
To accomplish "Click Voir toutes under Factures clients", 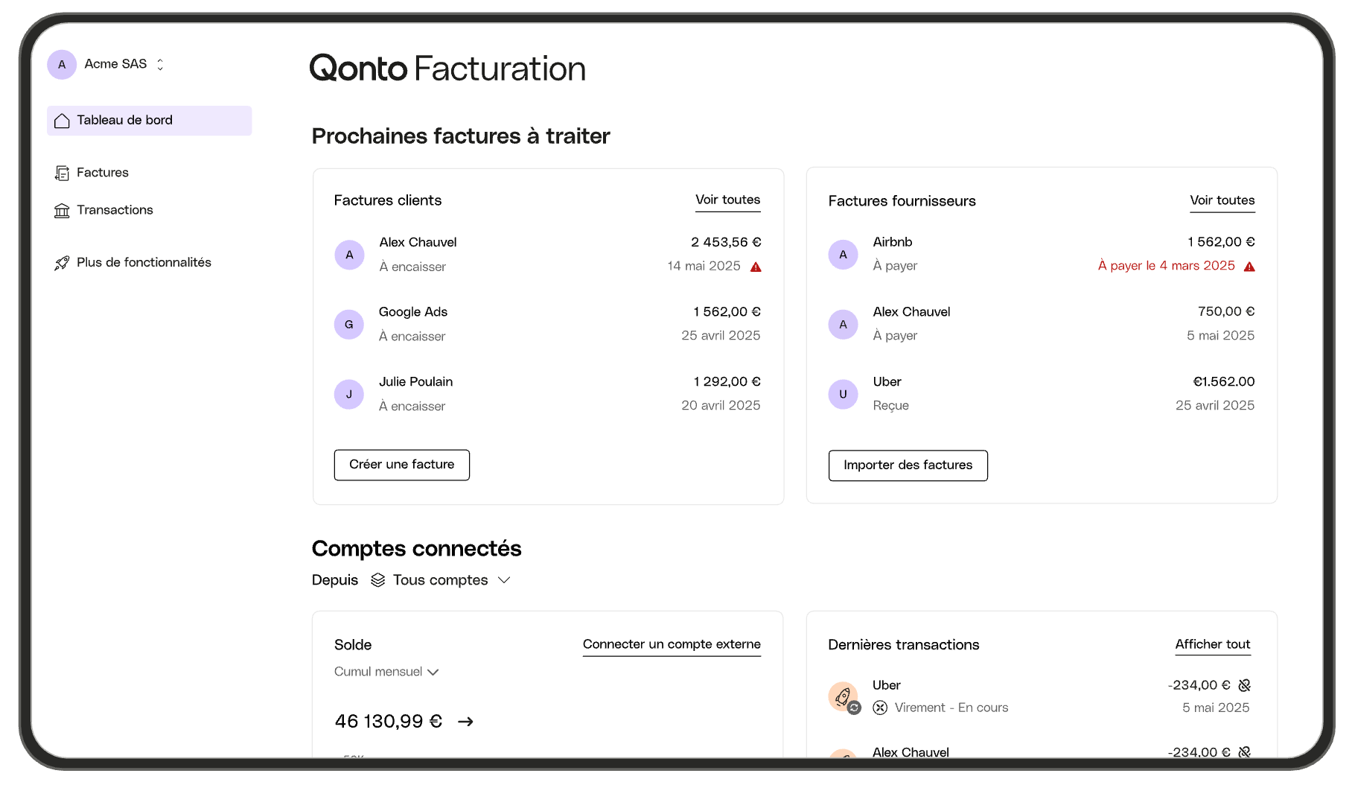I will [x=727, y=200].
